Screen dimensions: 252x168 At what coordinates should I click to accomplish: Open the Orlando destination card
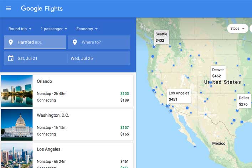pyautogui.click(x=67, y=91)
